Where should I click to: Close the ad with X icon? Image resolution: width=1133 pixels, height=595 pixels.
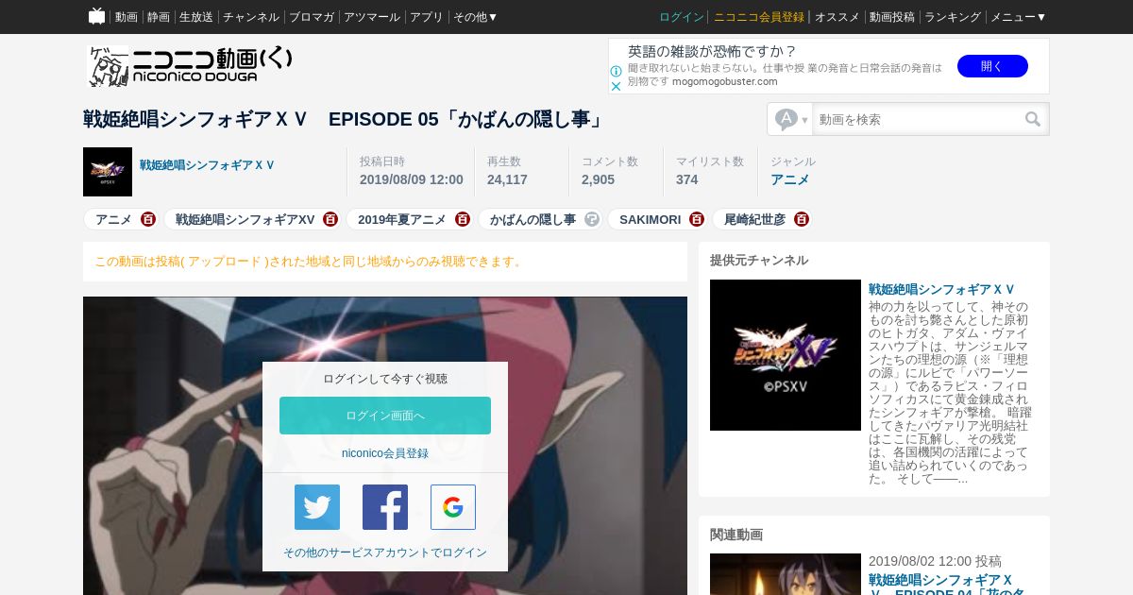[616, 86]
